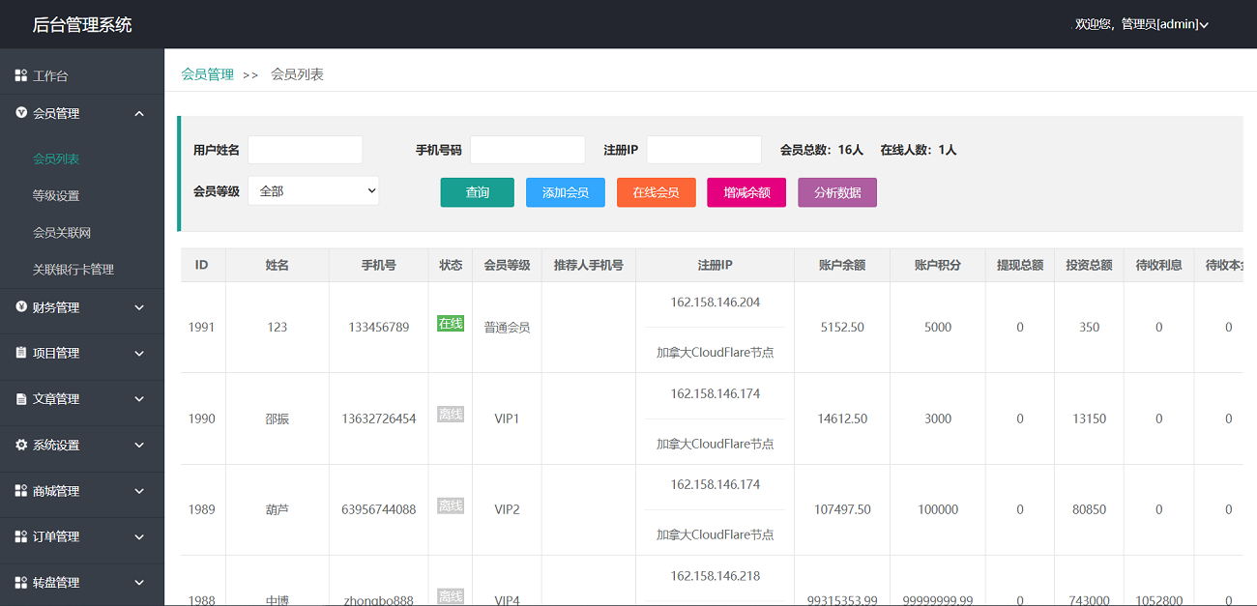Click the pink 增减余额 button

[x=746, y=192]
